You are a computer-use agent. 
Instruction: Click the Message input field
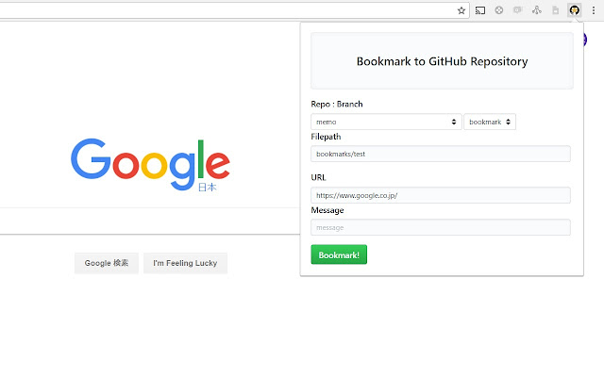tap(441, 227)
